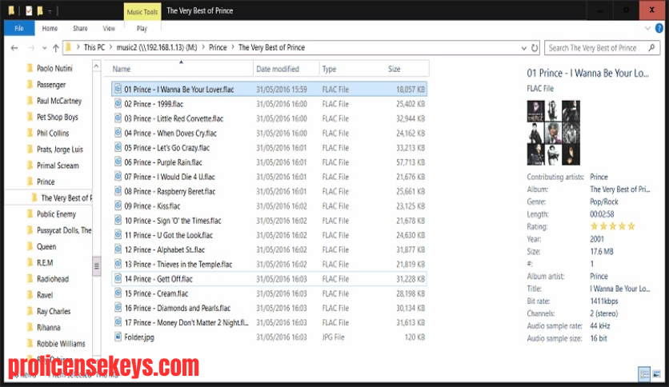The width and height of the screenshot is (669, 387).
Task: Select 17 Prince - Money Don't Matter 2 Night
Action: click(x=269, y=323)
